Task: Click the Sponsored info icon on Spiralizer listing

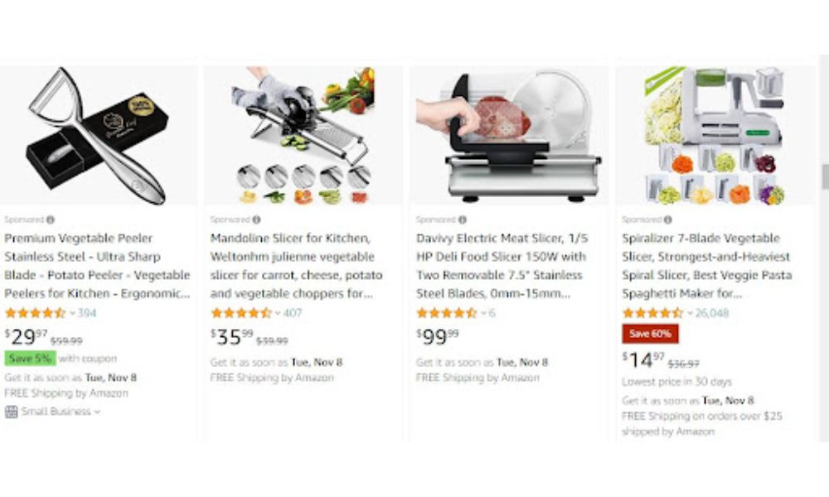Action: click(x=667, y=220)
